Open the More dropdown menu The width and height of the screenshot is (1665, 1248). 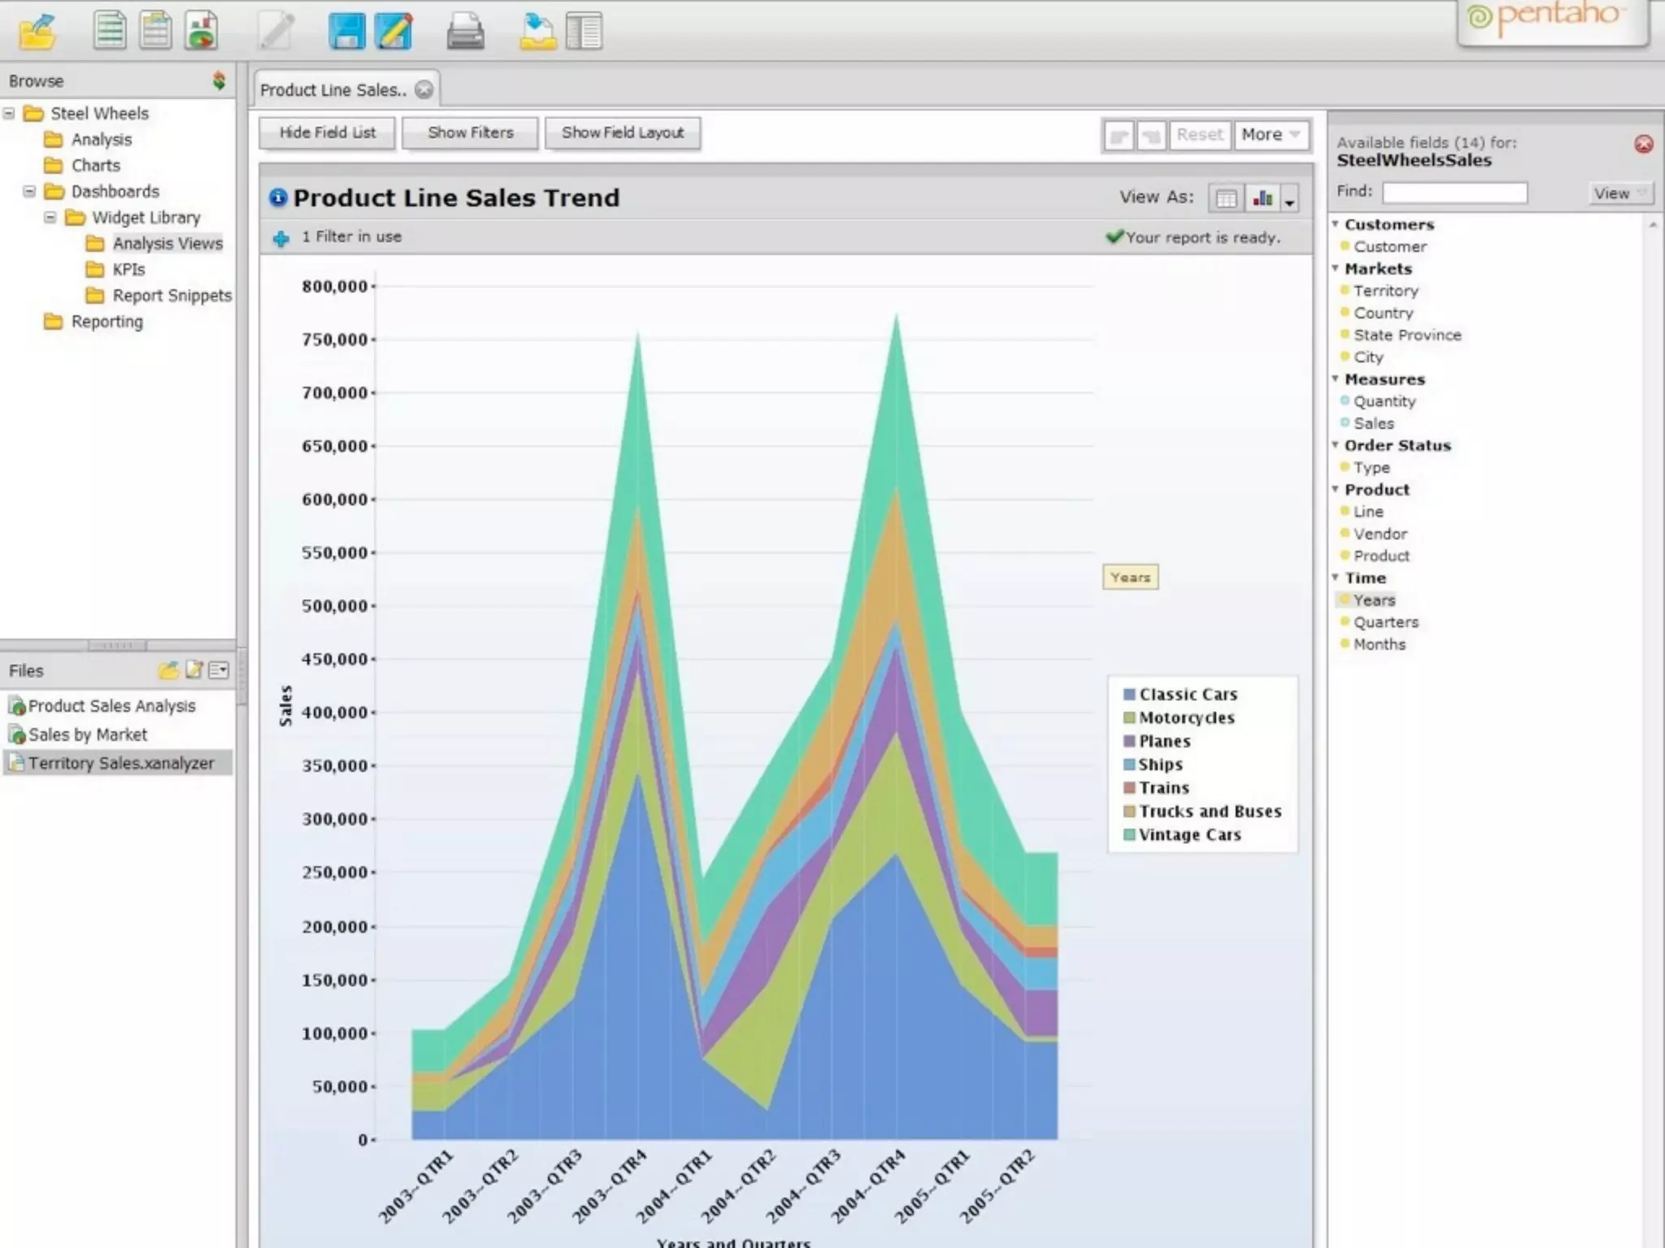(1271, 135)
